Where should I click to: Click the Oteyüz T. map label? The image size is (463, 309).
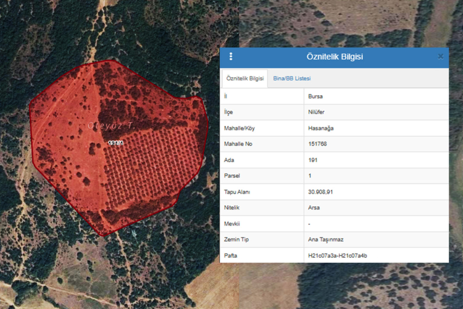(x=111, y=125)
